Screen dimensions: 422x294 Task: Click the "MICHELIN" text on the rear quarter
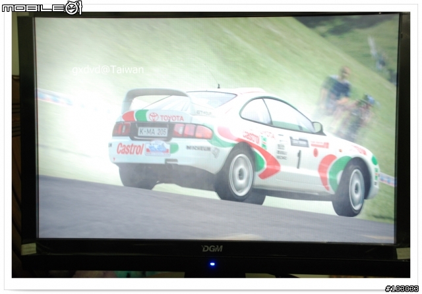(x=198, y=148)
